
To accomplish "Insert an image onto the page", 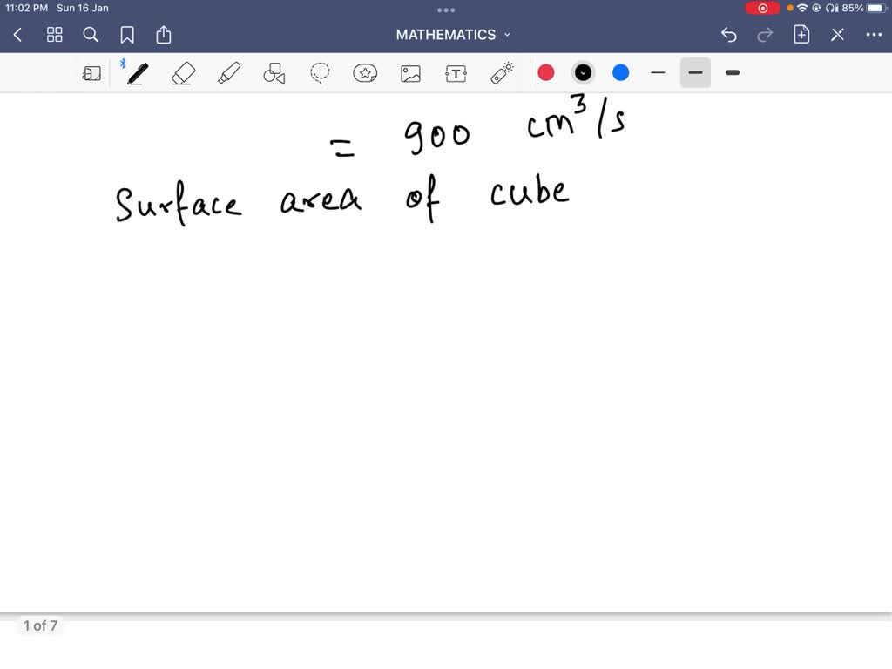I will pos(410,73).
